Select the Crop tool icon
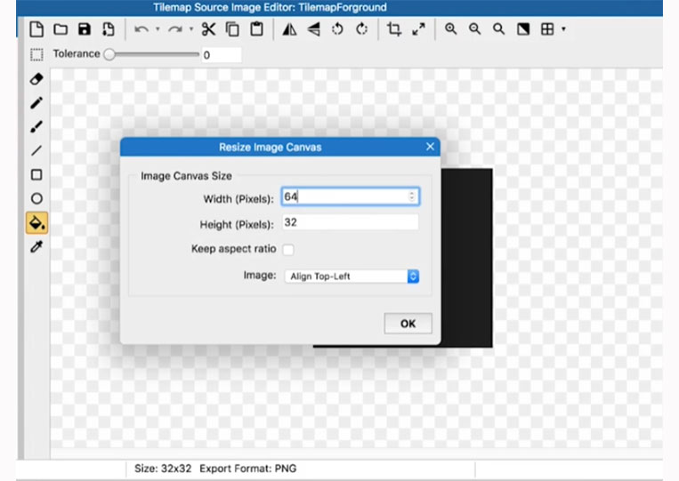This screenshot has height=481, width=679. pos(394,29)
